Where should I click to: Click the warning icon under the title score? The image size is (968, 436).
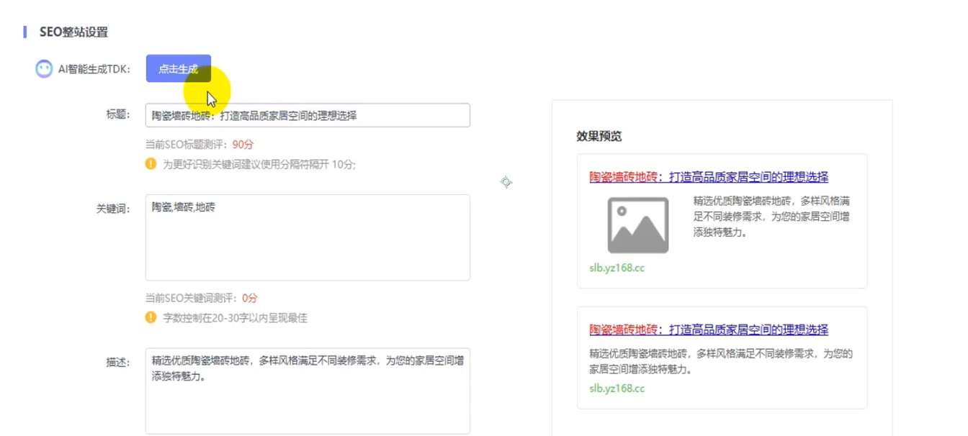click(151, 164)
